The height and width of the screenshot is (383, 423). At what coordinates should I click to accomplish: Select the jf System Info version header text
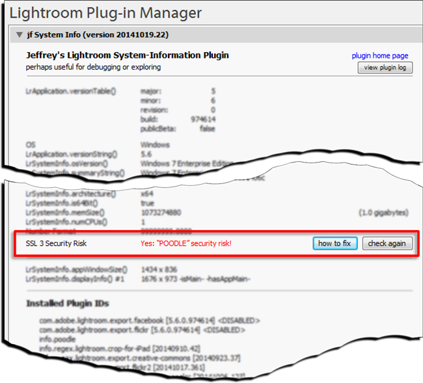click(x=98, y=34)
